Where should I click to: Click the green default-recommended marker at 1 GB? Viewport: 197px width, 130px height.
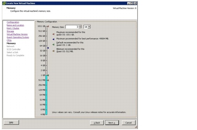[48, 75]
